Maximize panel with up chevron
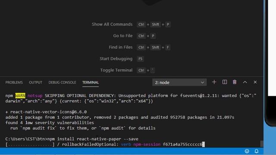 pyautogui.click(x=245, y=82)
